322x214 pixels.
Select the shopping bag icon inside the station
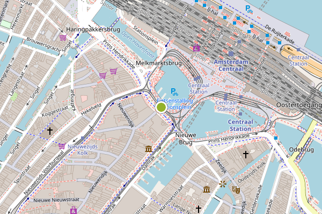point(196,48)
